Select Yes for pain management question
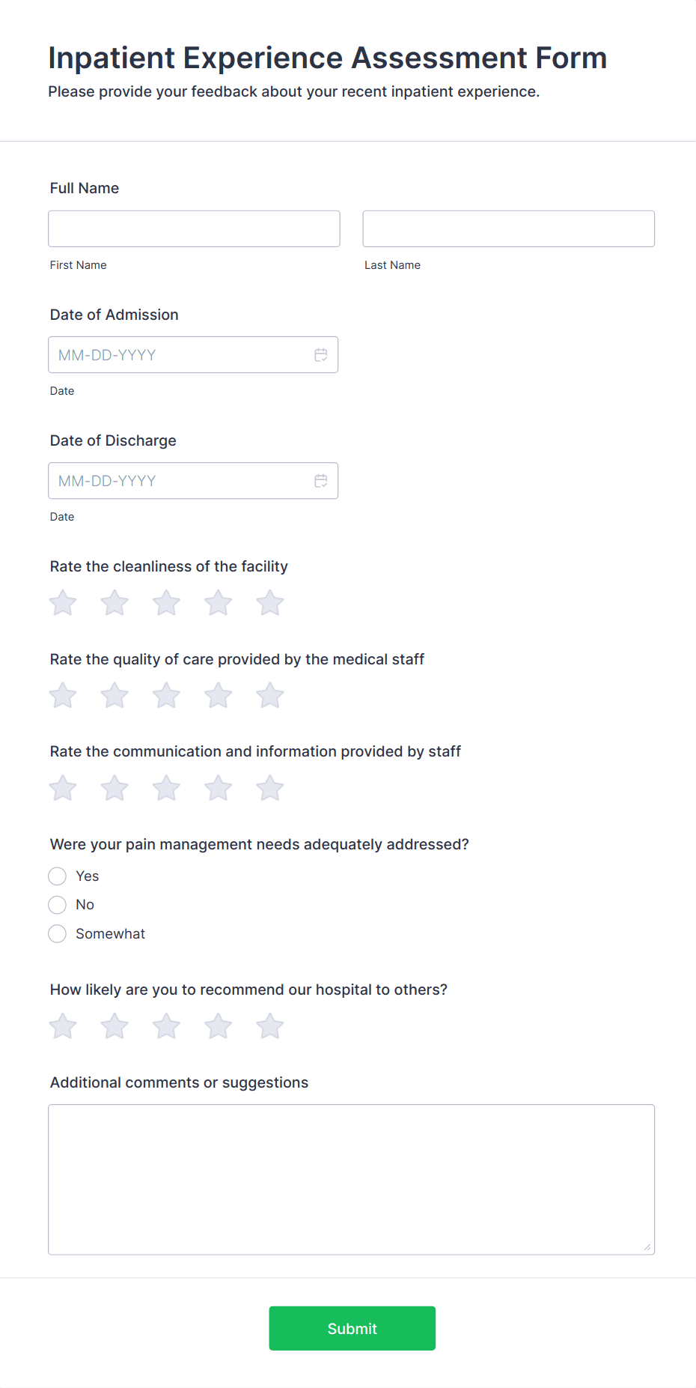The height and width of the screenshot is (1388, 696). click(57, 876)
